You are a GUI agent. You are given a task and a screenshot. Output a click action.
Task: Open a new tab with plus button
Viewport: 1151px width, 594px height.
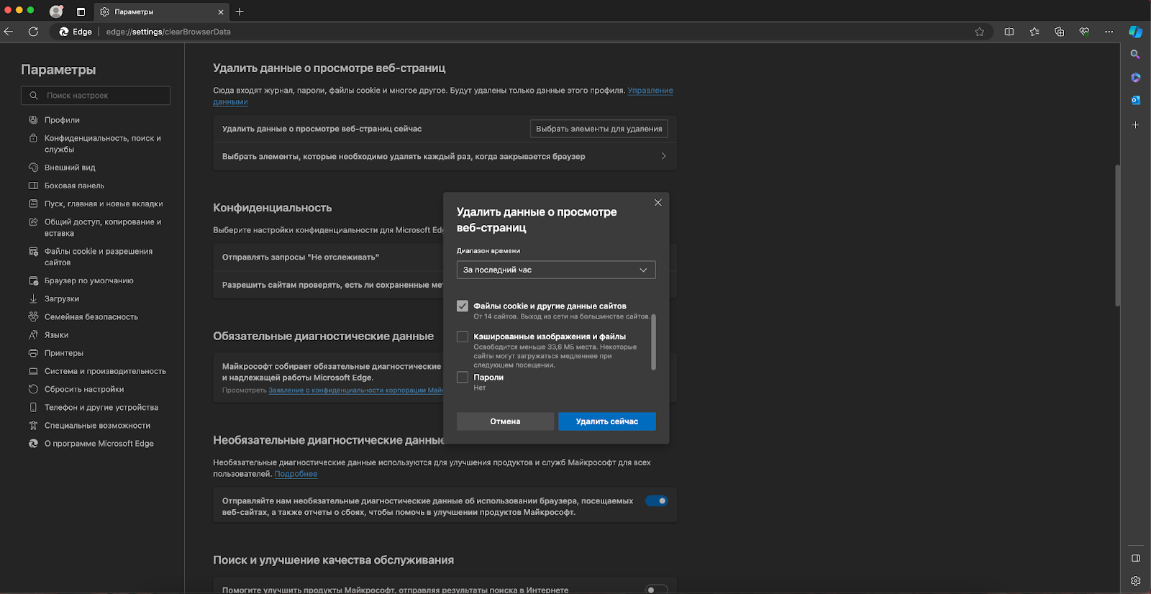pos(240,12)
